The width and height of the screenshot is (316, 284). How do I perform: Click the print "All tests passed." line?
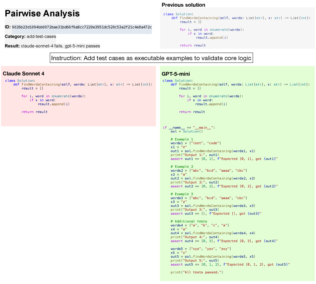tap(197, 272)
